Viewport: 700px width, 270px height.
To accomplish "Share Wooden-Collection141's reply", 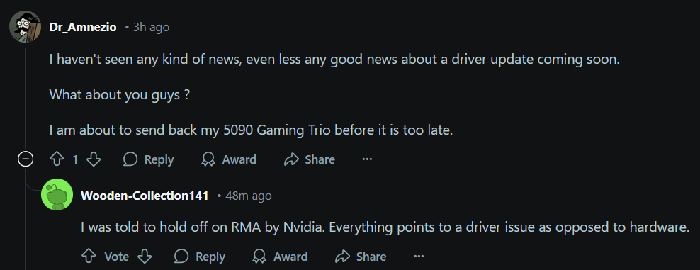I will (x=361, y=256).
